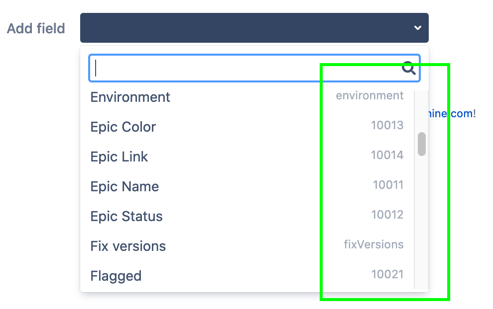Click the 10014 field ID
The image size is (493, 309).
387,155
